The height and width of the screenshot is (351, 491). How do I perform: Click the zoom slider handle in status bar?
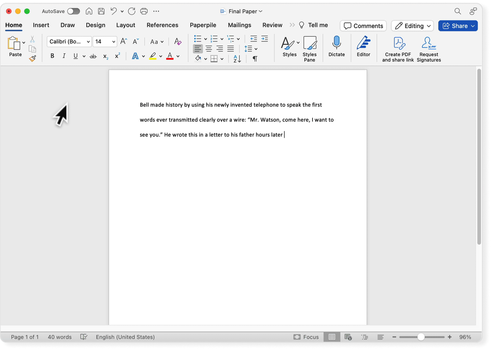pyautogui.click(x=421, y=337)
